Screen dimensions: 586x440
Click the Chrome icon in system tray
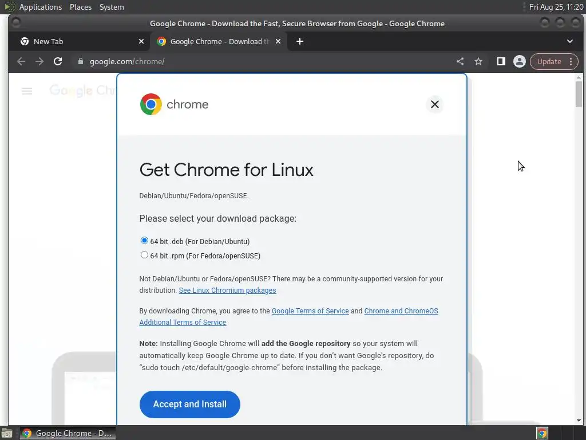click(542, 433)
